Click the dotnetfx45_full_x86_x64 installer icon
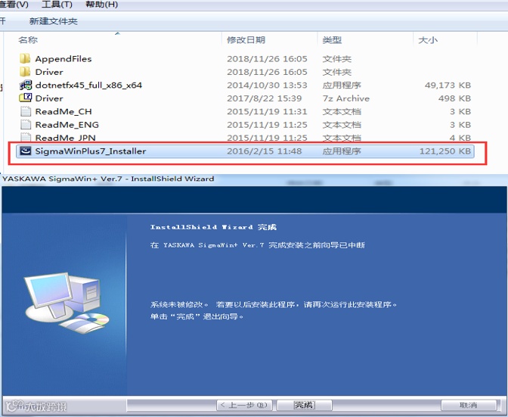 [26, 85]
